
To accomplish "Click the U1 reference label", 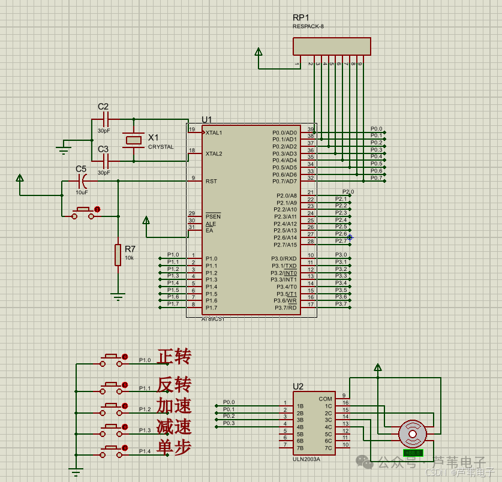I will tap(207, 120).
